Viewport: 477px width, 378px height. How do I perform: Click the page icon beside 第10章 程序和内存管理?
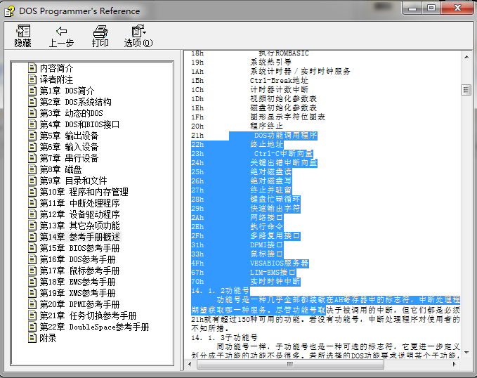[32, 192]
